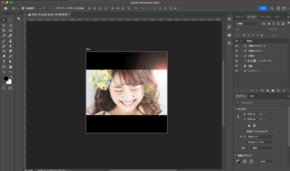The width and height of the screenshot is (290, 171).
Task: Select the Horizontal Type tool
Action: coord(4,62)
